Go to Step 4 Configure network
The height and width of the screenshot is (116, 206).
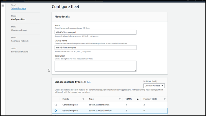(20, 41)
